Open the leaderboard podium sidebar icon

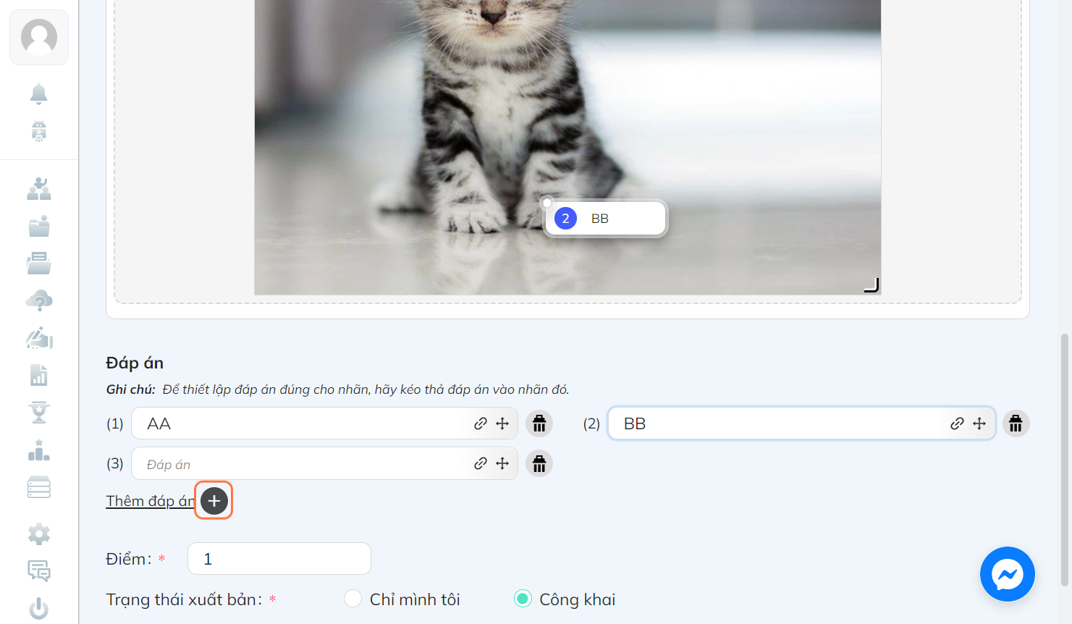[39, 450]
